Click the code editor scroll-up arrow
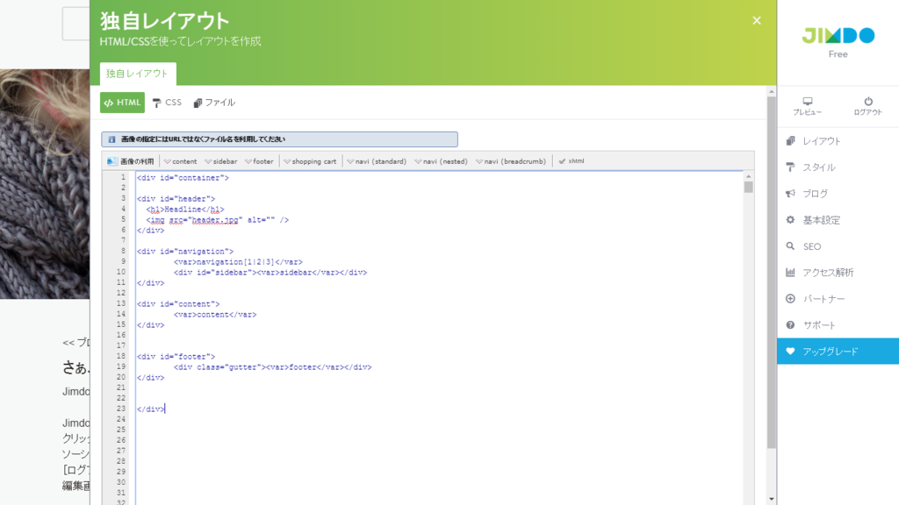The image size is (899, 505). click(748, 176)
